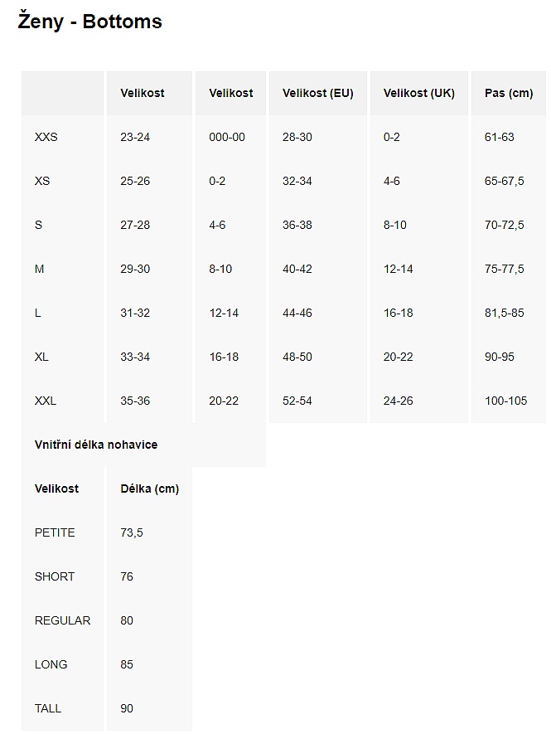Viewport: 551px width, 734px height.
Task: Click the "Ženy - Bottoms" heading
Action: (x=90, y=22)
